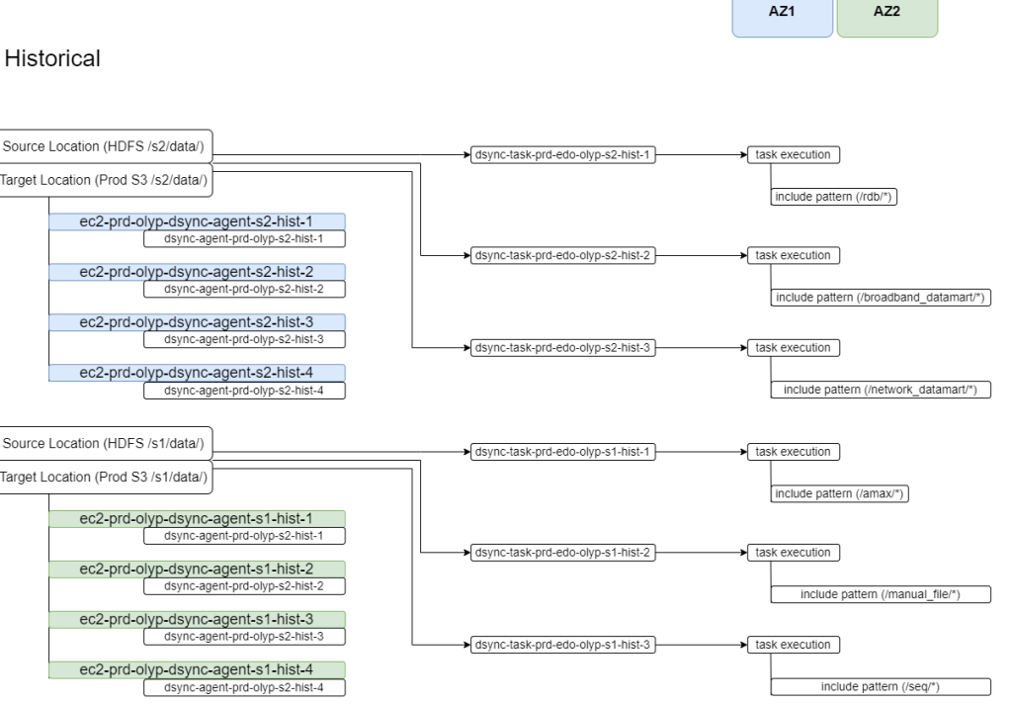Click the include pattern /manual_file/* node

click(878, 594)
